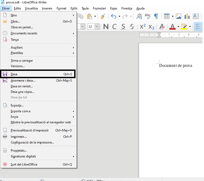
Task: Clear direct formatting icon
Action: pos(162,27)
